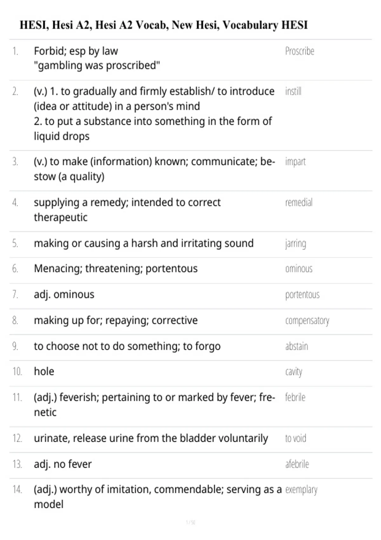Select the term impart
381x540 pixels.
tap(295, 162)
